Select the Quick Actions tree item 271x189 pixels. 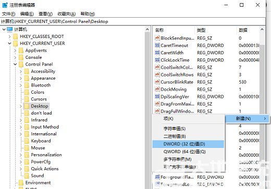point(45,169)
